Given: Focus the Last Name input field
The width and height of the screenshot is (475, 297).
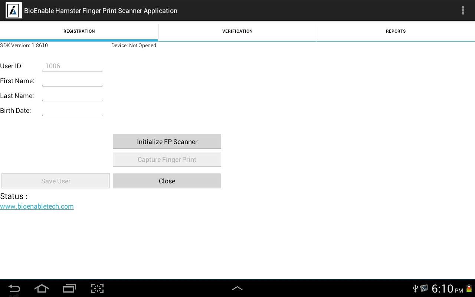Looking at the screenshot, I should 72,96.
